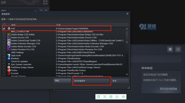Close the 添加游戏 dialog
Viewport: 185px width, 103px height.
(x=127, y=14)
